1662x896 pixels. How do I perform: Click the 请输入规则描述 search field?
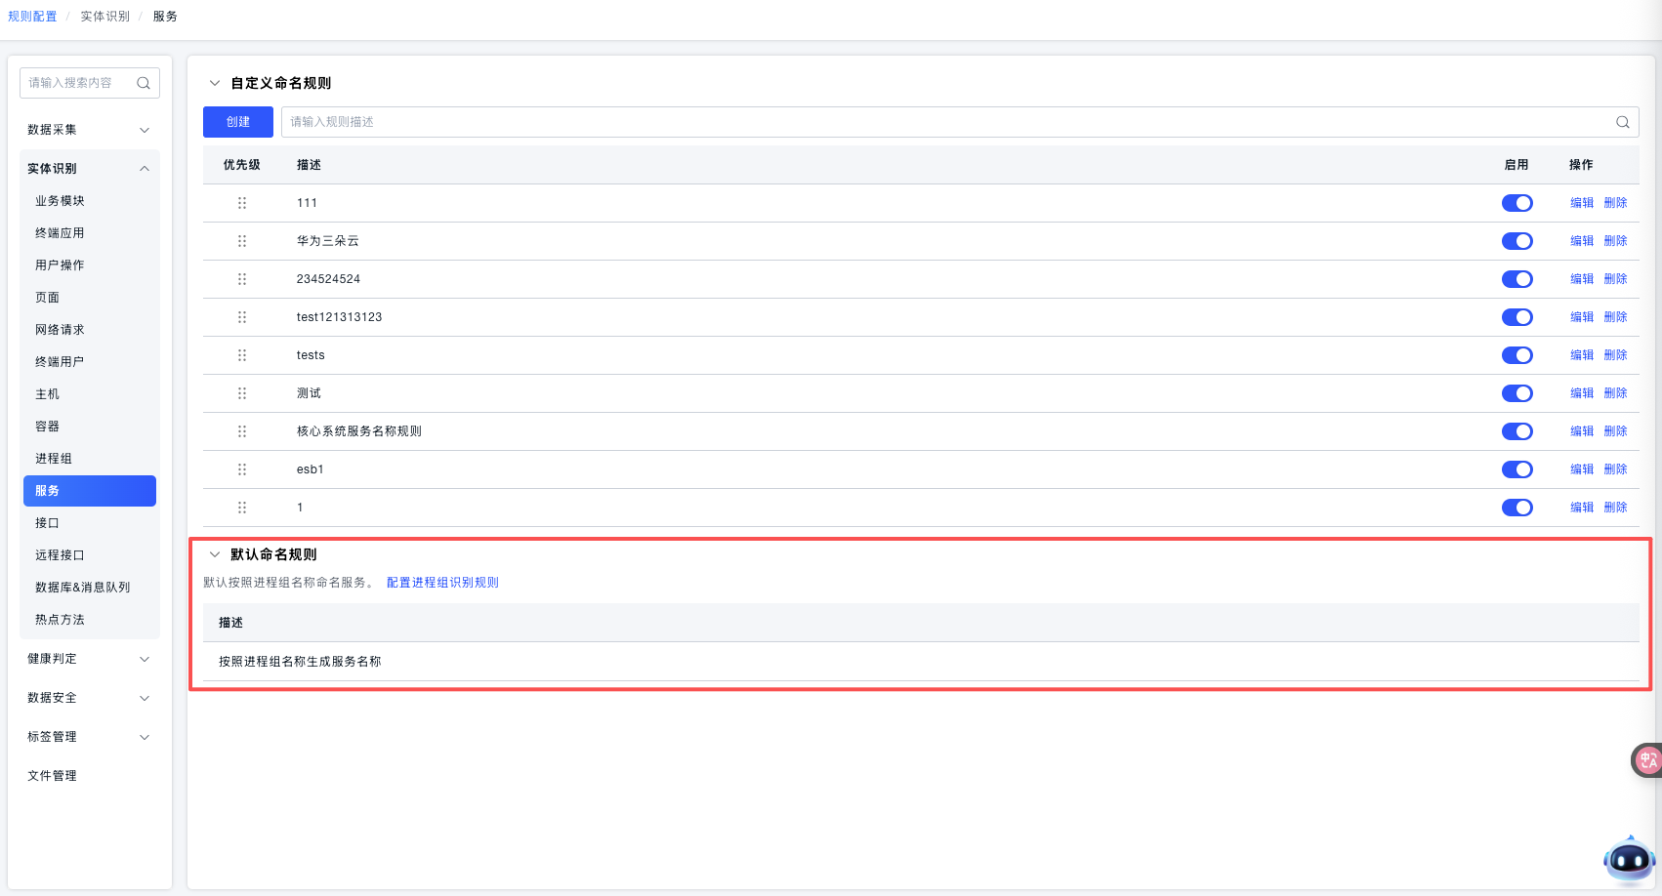[937, 122]
